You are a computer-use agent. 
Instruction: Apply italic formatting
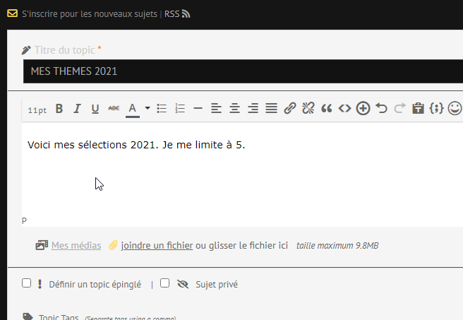tap(77, 109)
